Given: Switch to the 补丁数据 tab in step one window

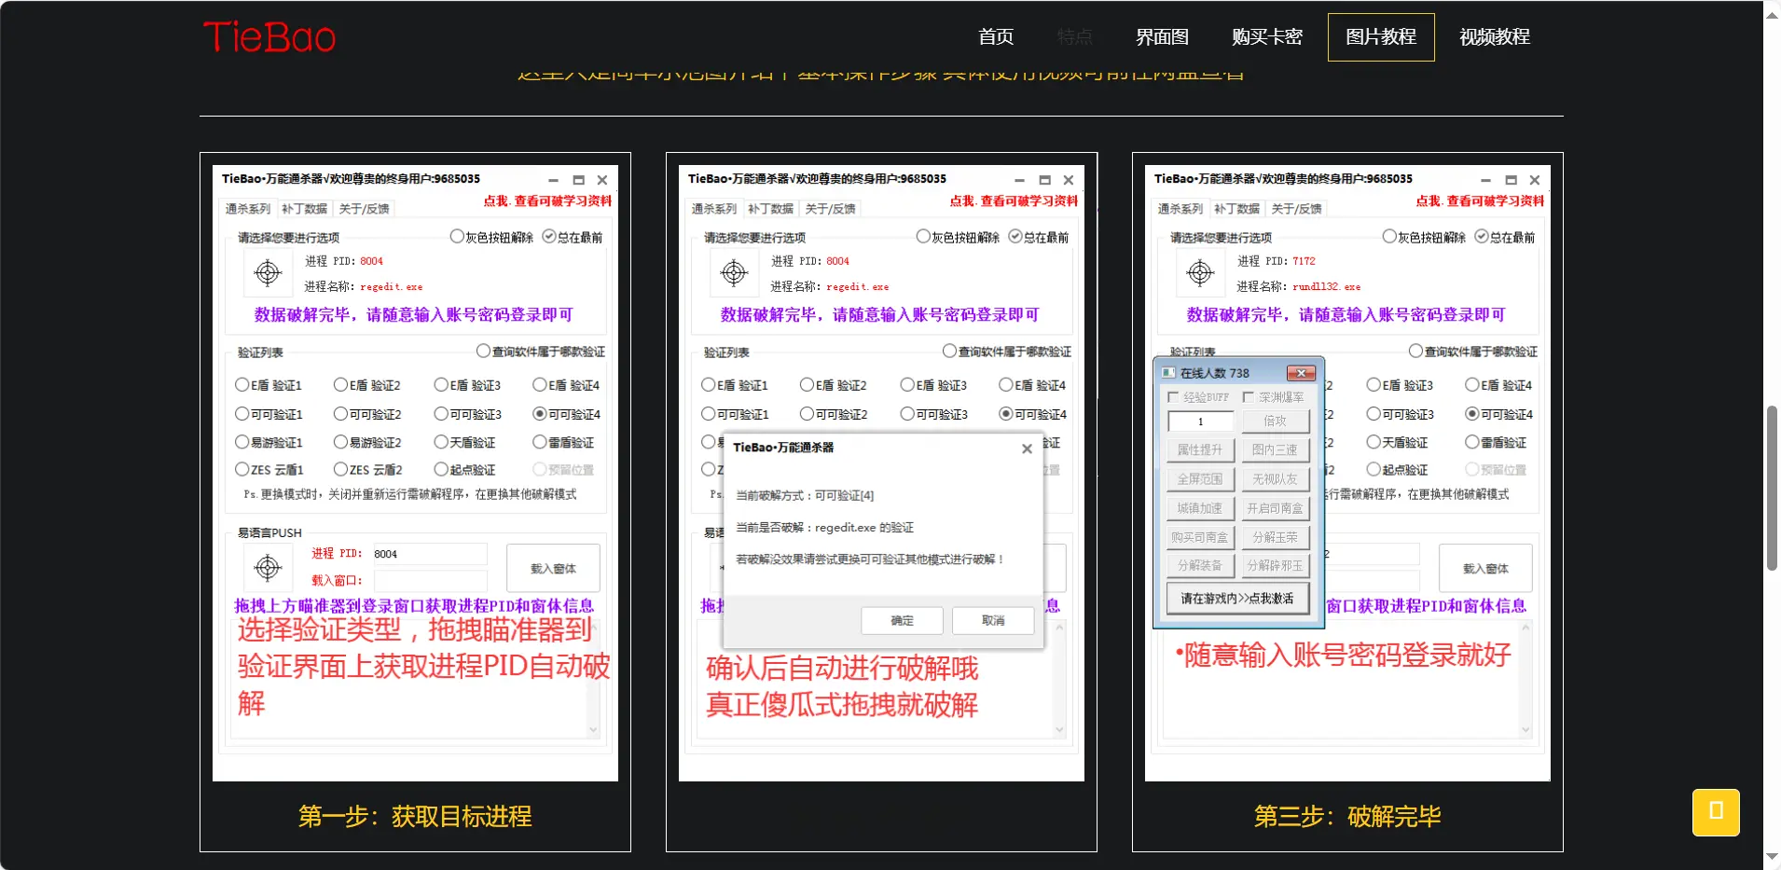Looking at the screenshot, I should [x=303, y=209].
